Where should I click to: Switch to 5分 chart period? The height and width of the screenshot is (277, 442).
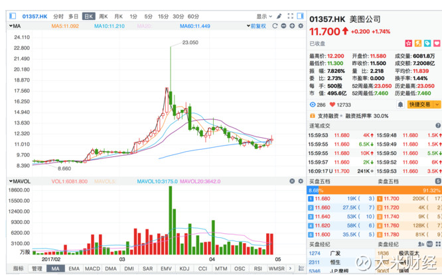(x=148, y=17)
